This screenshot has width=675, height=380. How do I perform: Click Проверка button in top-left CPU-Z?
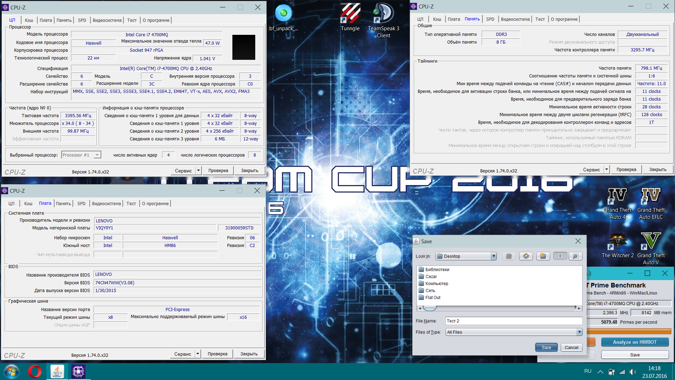coord(218,171)
